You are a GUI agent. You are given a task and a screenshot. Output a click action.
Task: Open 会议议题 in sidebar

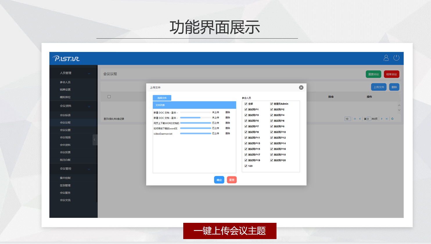click(65, 130)
